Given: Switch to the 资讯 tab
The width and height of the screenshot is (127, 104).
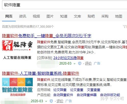Looking at the screenshot, I should click(23, 16).
